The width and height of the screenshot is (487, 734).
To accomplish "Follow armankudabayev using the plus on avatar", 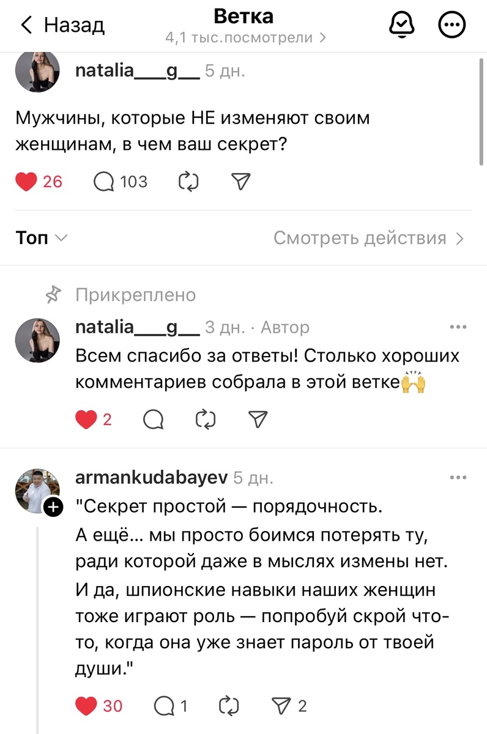I will click(54, 506).
